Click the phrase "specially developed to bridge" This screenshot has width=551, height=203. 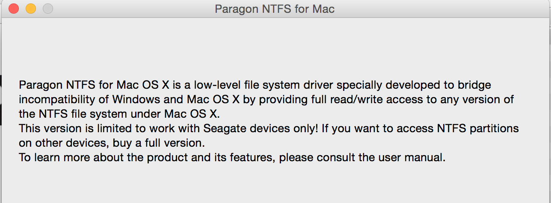[x=427, y=85]
